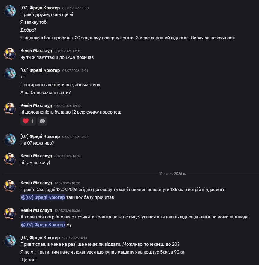
Task: Open Кевін Маклауд avatar at 12.07 10:20 message
Action: click(x=10, y=186)
